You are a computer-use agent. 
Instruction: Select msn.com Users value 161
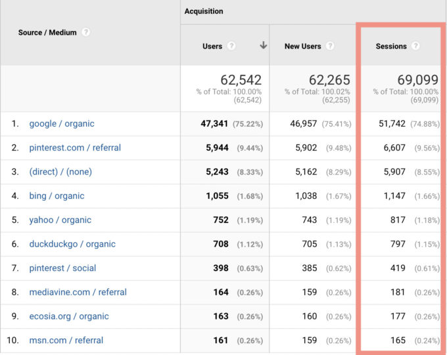(221, 340)
